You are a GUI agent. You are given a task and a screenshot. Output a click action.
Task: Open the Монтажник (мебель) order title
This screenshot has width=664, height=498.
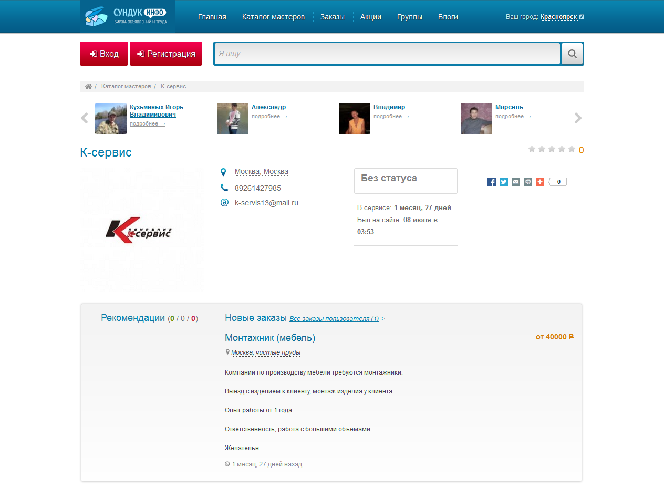point(270,338)
